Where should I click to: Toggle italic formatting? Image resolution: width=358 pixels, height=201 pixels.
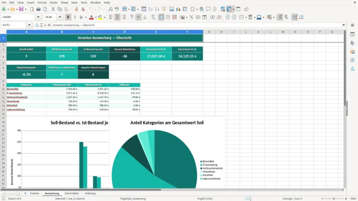coord(75,17)
